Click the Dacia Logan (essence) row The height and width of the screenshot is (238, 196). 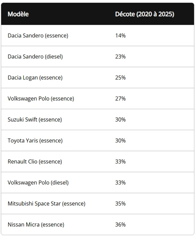[35, 77]
